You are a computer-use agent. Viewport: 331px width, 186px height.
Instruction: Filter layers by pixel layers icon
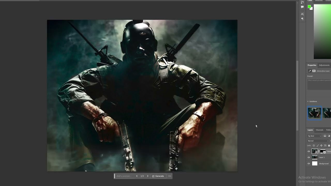point(325,136)
